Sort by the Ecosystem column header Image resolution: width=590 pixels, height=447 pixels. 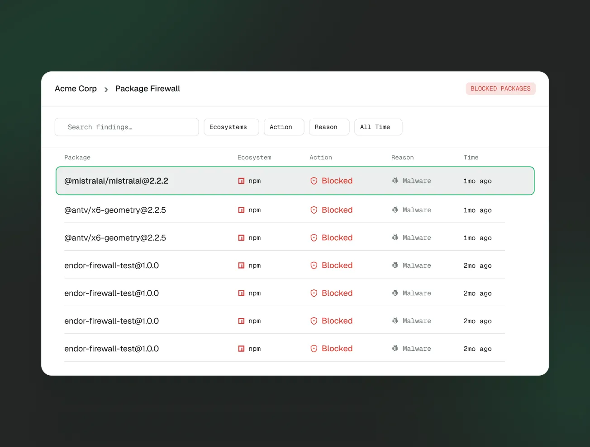(x=254, y=158)
